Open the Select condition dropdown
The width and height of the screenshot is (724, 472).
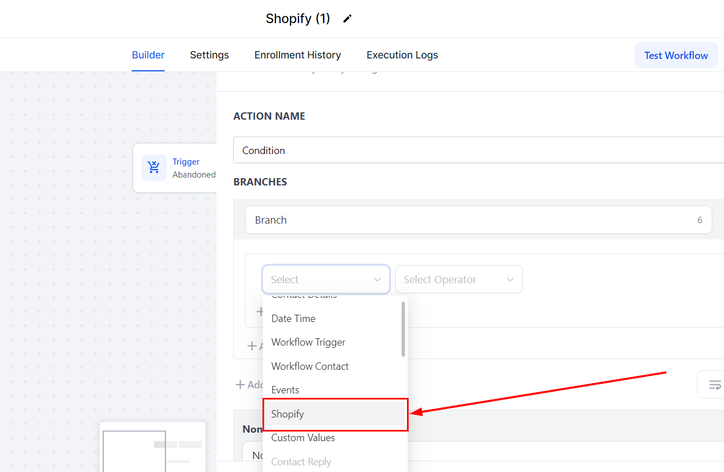326,279
